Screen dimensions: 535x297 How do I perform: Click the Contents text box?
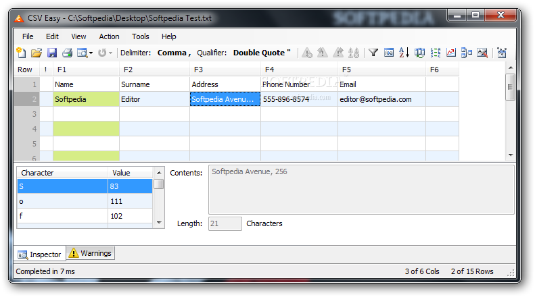pyautogui.click(x=361, y=190)
